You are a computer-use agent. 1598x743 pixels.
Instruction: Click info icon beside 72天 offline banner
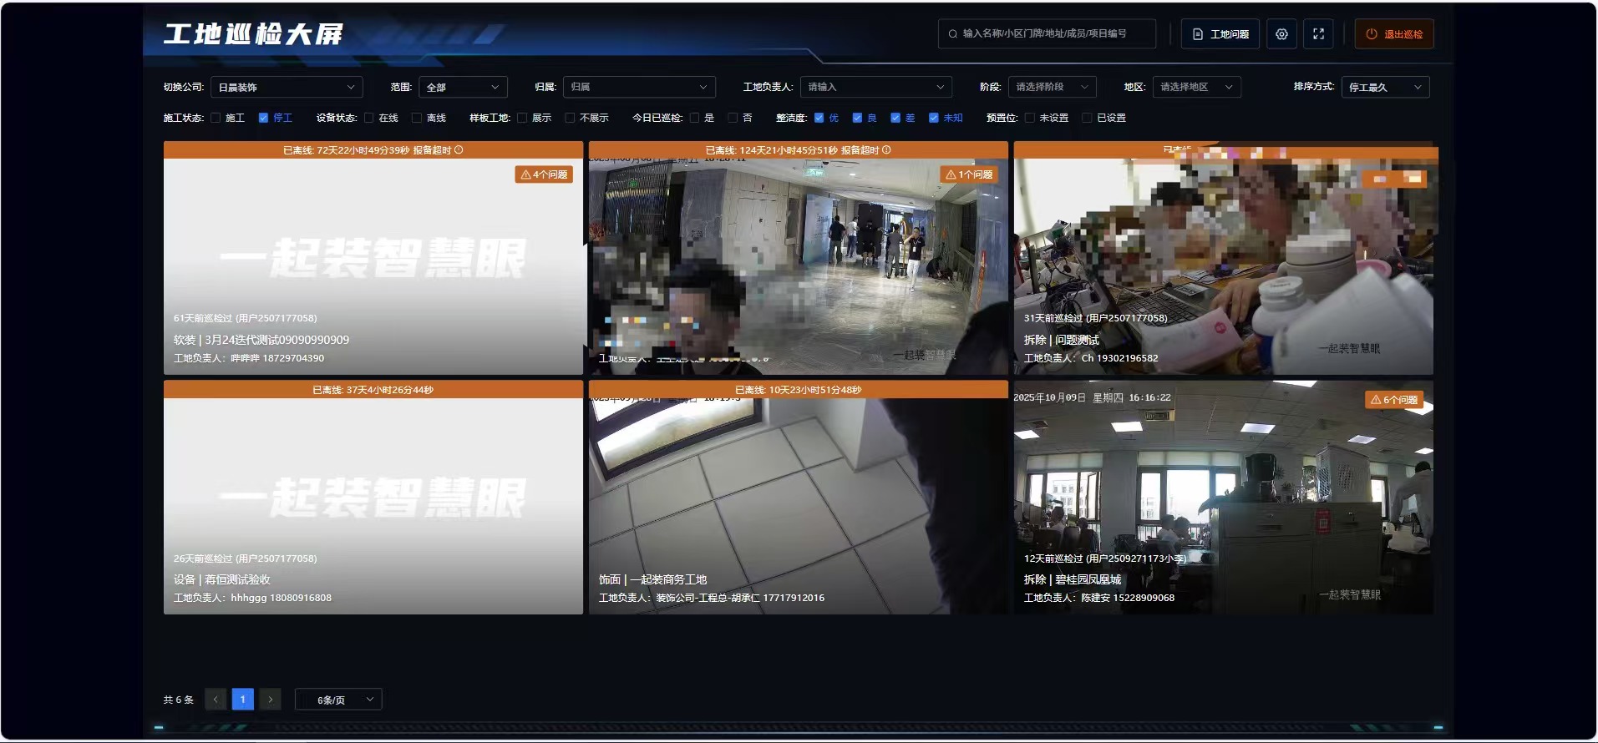[x=459, y=150]
